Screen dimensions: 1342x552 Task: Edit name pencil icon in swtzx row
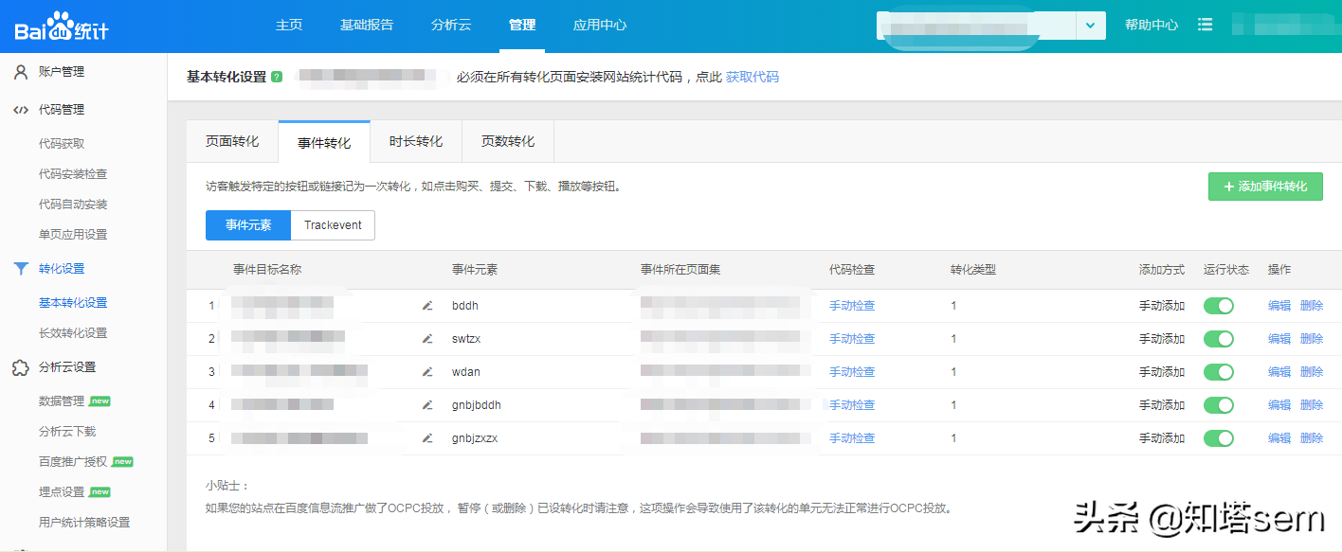coord(427,339)
